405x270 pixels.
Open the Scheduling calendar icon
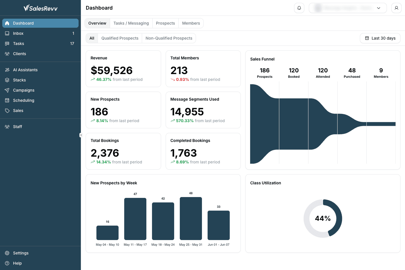[x=7, y=100]
